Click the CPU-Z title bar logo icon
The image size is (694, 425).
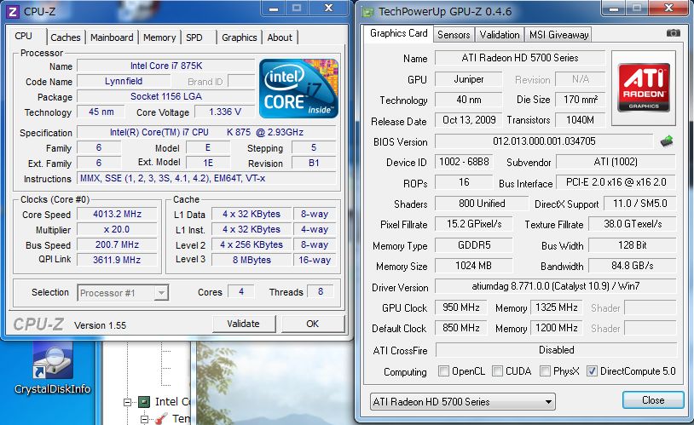click(x=13, y=11)
